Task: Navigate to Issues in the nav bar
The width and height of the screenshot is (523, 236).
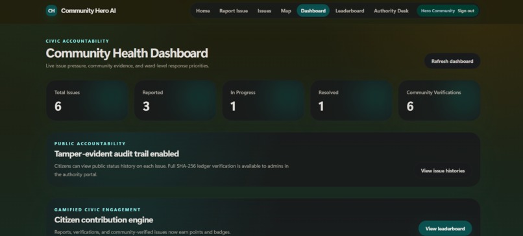Action: click(x=264, y=10)
